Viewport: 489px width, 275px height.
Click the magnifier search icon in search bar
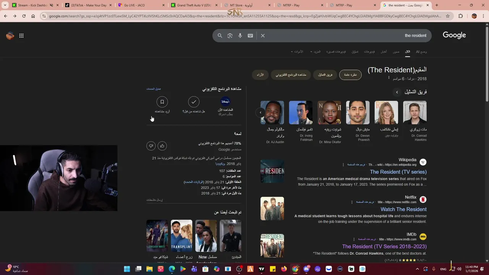tap(220, 36)
